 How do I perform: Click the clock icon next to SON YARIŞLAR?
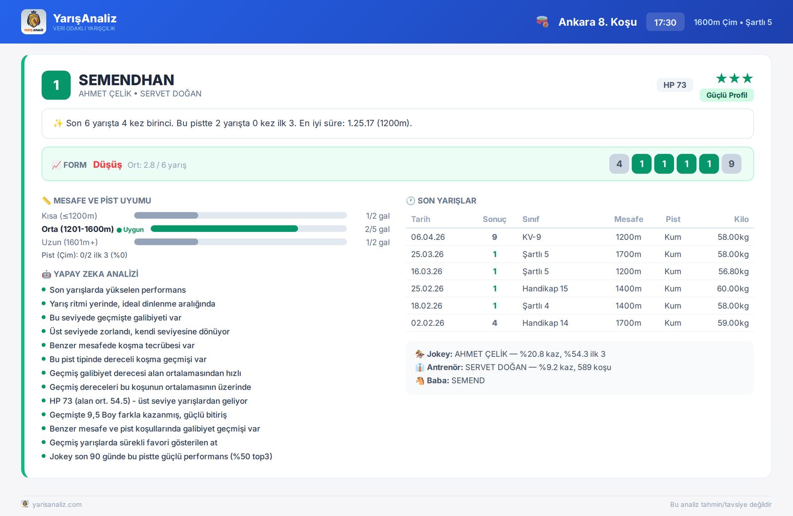click(410, 201)
